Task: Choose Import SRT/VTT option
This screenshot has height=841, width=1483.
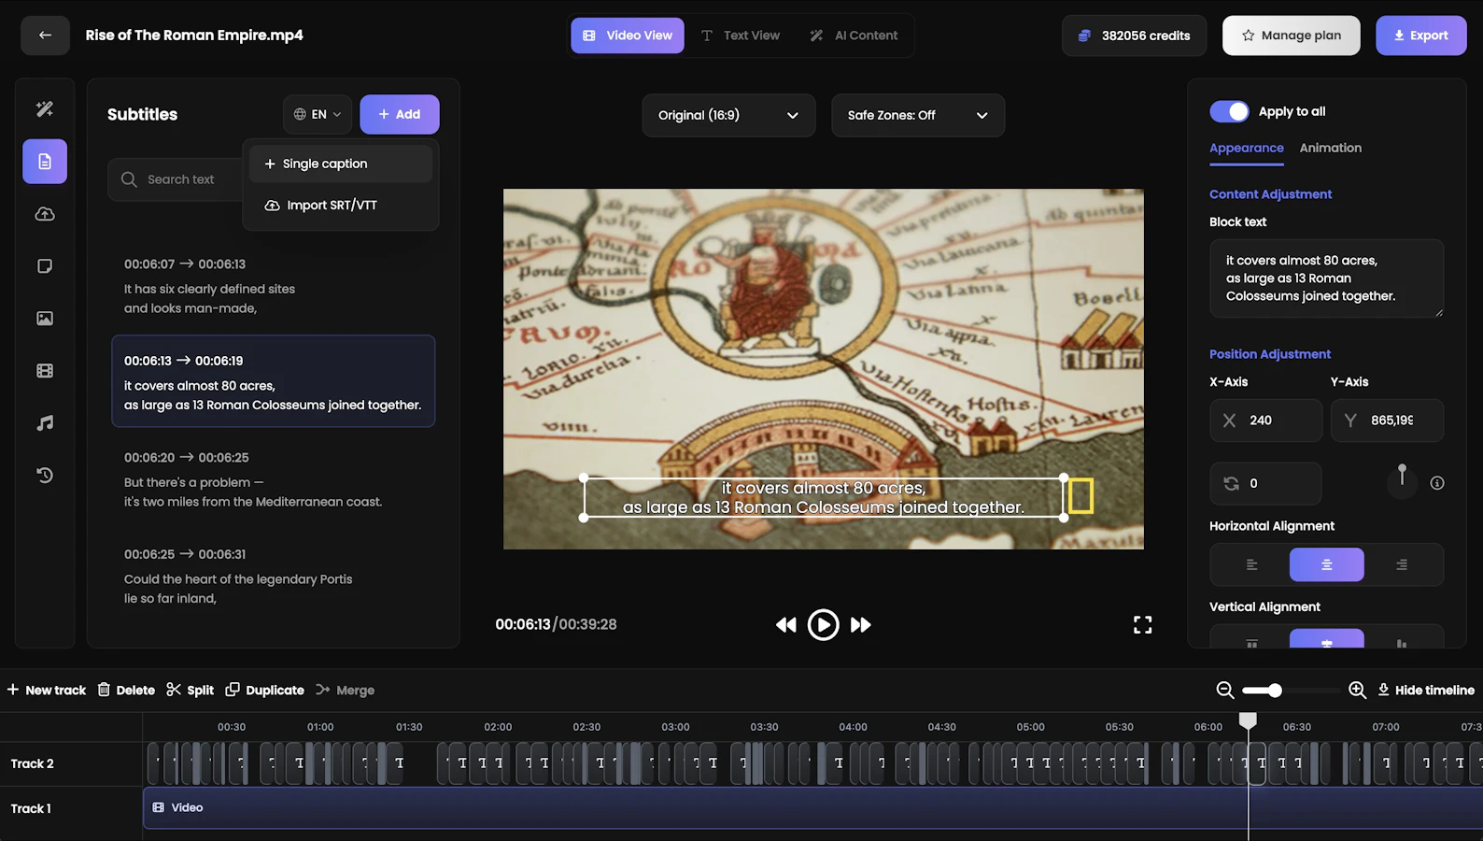Action: (x=341, y=206)
